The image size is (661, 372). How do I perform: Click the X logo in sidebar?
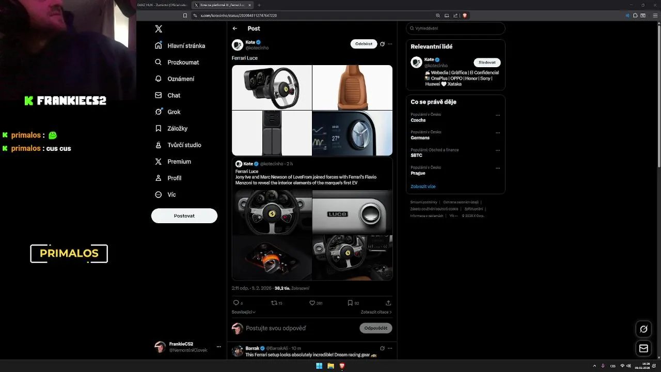coord(159,29)
